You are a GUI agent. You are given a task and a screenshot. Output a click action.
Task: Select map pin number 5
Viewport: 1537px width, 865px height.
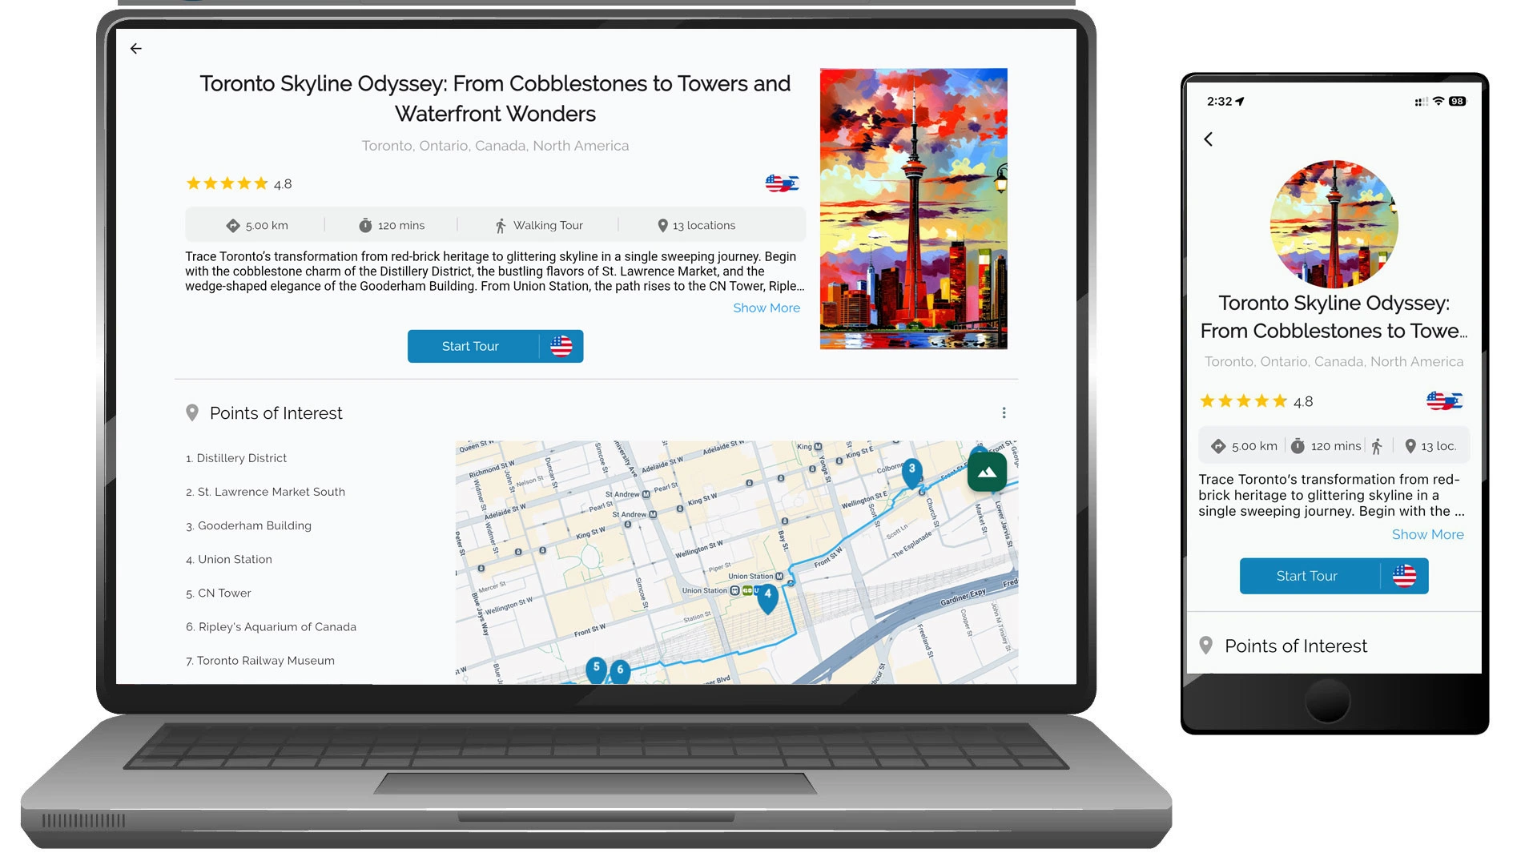click(596, 668)
